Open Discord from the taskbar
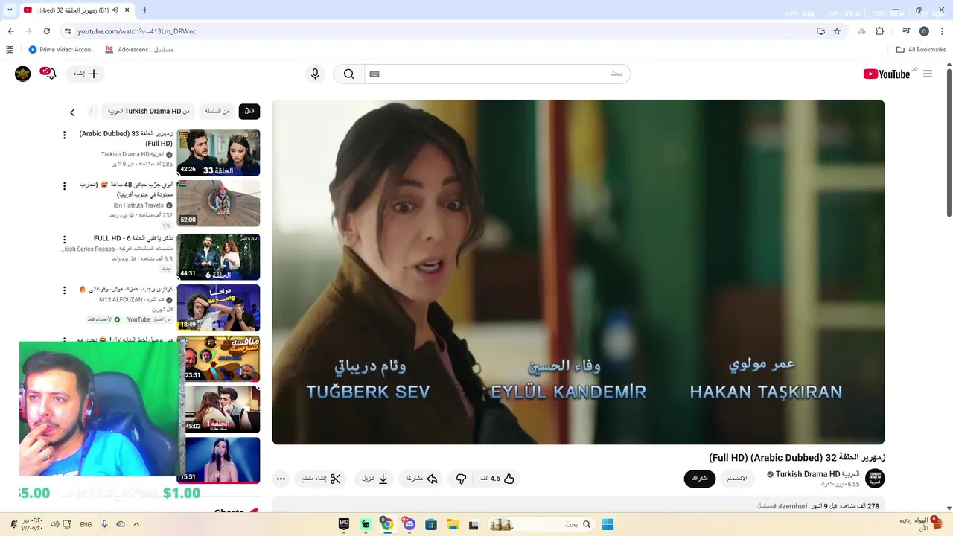Image resolution: width=953 pixels, height=536 pixels. point(409,524)
